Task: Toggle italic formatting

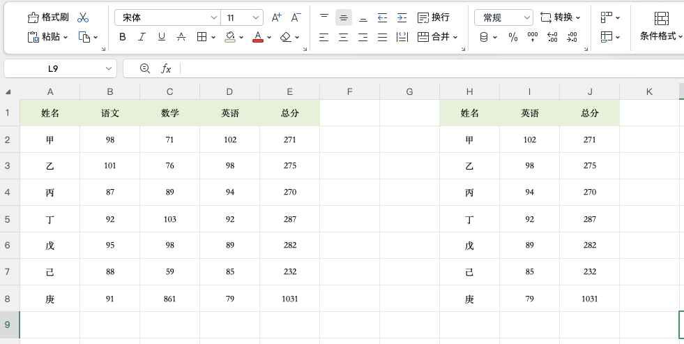Action: click(x=142, y=37)
